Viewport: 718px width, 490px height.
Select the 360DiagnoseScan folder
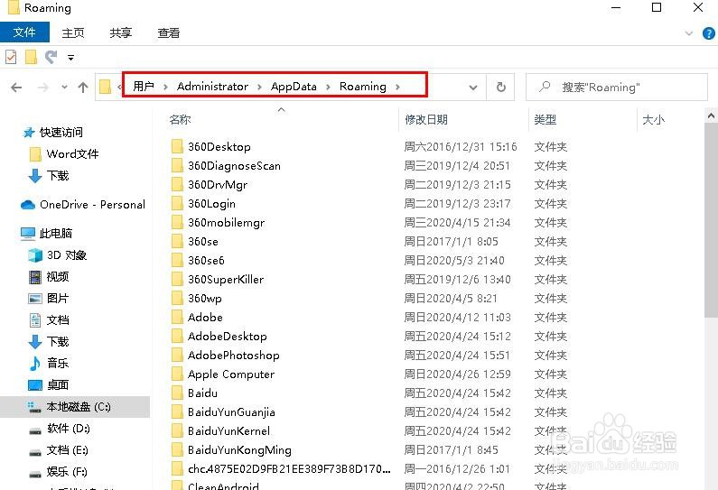(x=234, y=166)
